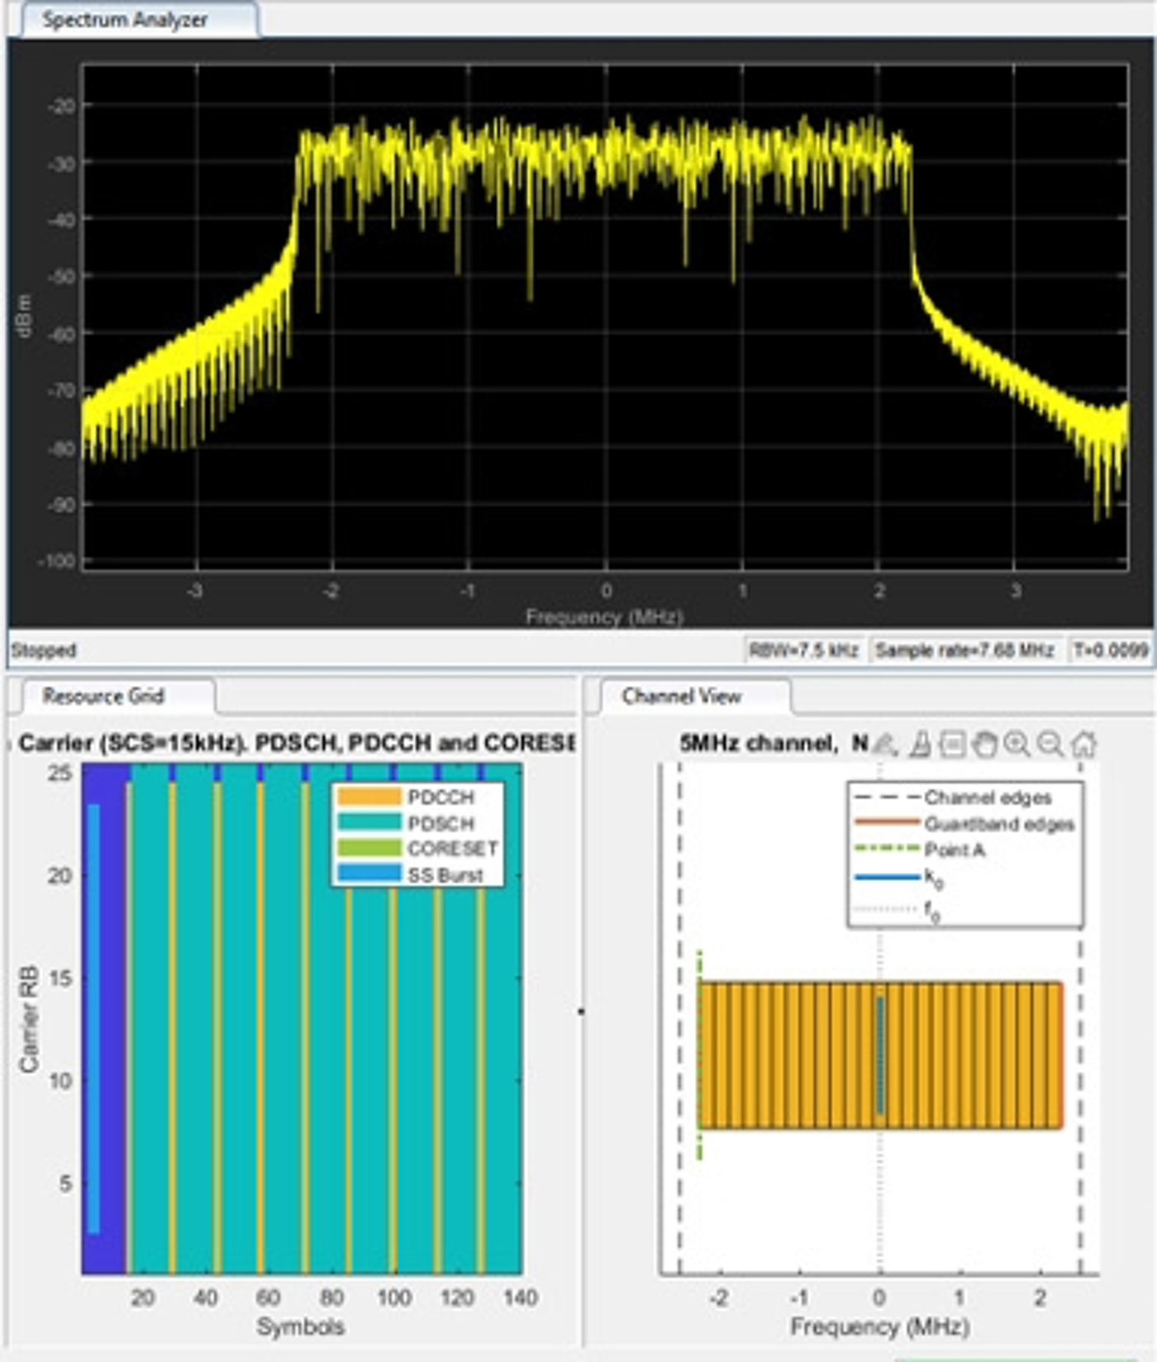The height and width of the screenshot is (1362, 1157).
Task: Switch to the Spectrum Analyzer tab
Action: pyautogui.click(x=125, y=20)
